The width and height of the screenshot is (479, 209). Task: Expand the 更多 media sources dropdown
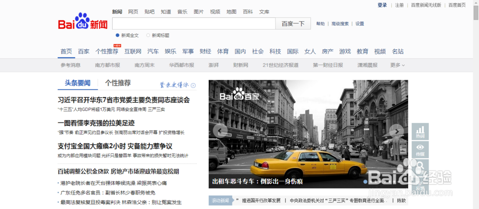coord(398,65)
